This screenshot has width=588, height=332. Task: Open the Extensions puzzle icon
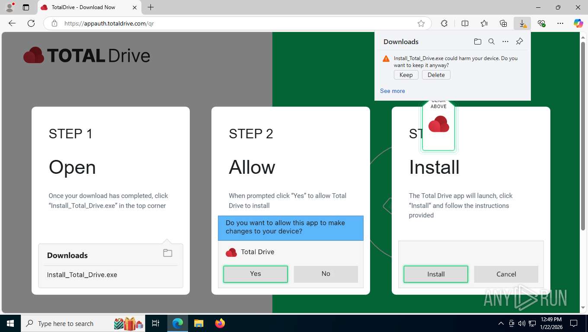point(444,23)
